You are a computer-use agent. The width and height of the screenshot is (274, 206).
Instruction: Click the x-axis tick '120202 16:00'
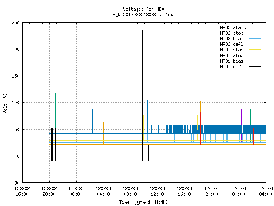point(22,191)
